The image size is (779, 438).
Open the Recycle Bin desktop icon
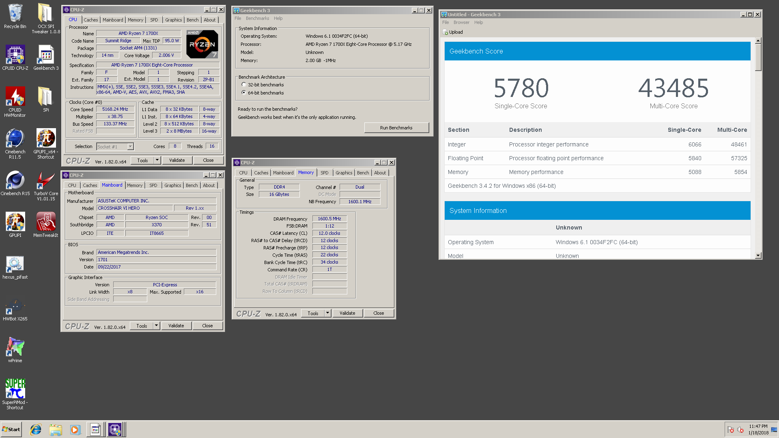click(15, 16)
